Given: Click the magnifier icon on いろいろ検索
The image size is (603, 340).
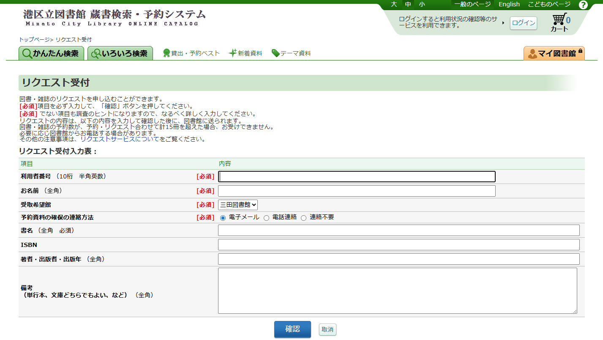Looking at the screenshot, I should pos(95,53).
